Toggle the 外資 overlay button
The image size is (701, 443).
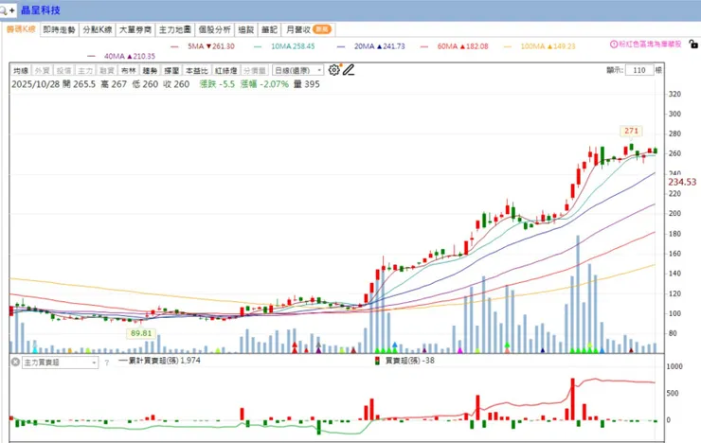point(42,71)
